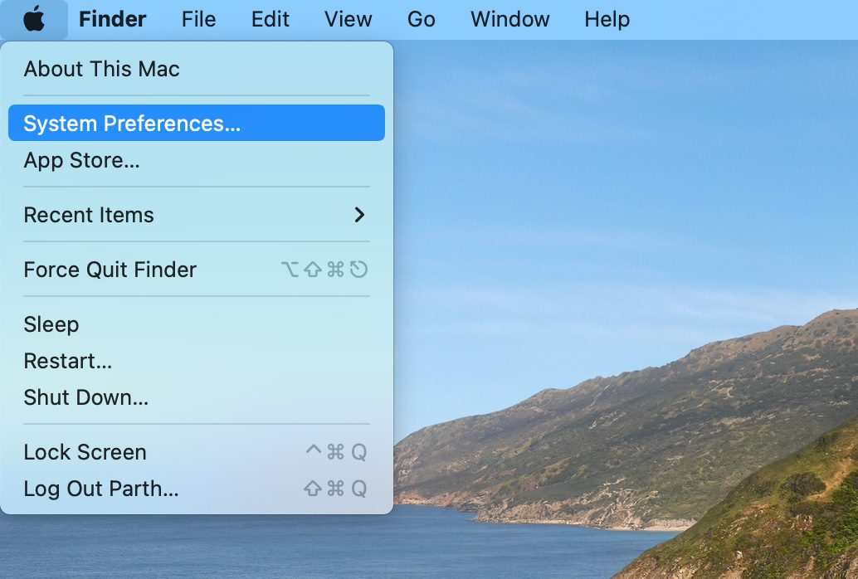Select Force Quit Finder
This screenshot has width=858, height=579.
(197, 270)
